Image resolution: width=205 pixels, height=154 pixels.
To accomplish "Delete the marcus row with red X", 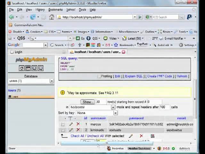I will point(78,124).
